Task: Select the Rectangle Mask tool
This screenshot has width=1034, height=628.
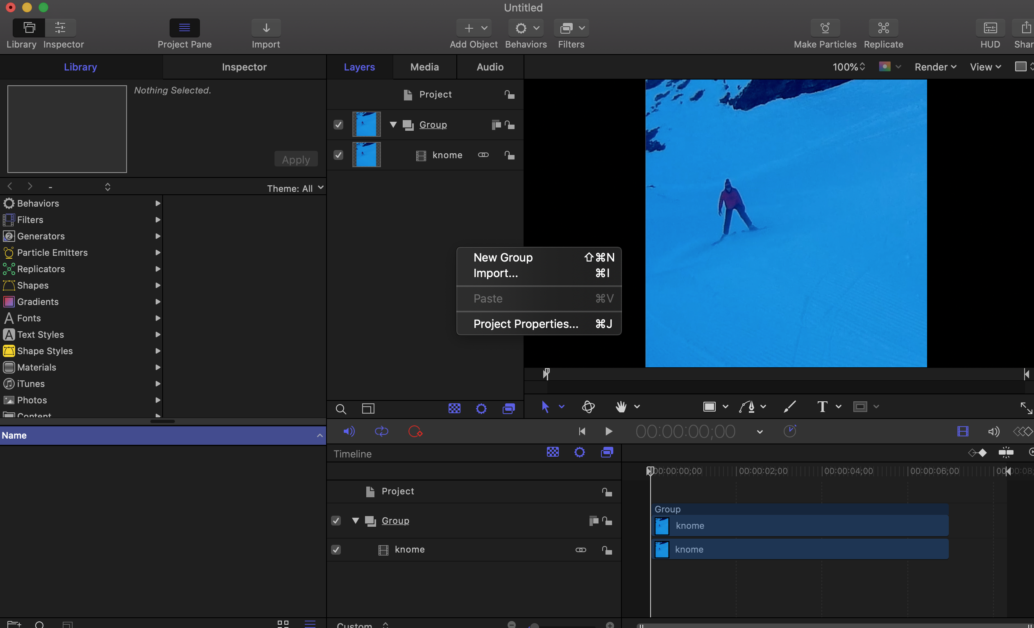Action: coord(860,406)
